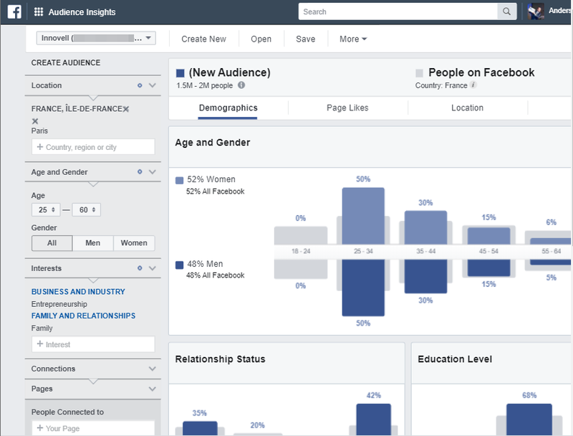Click the 1.5M - 2M people text
573x436 pixels.
point(205,85)
